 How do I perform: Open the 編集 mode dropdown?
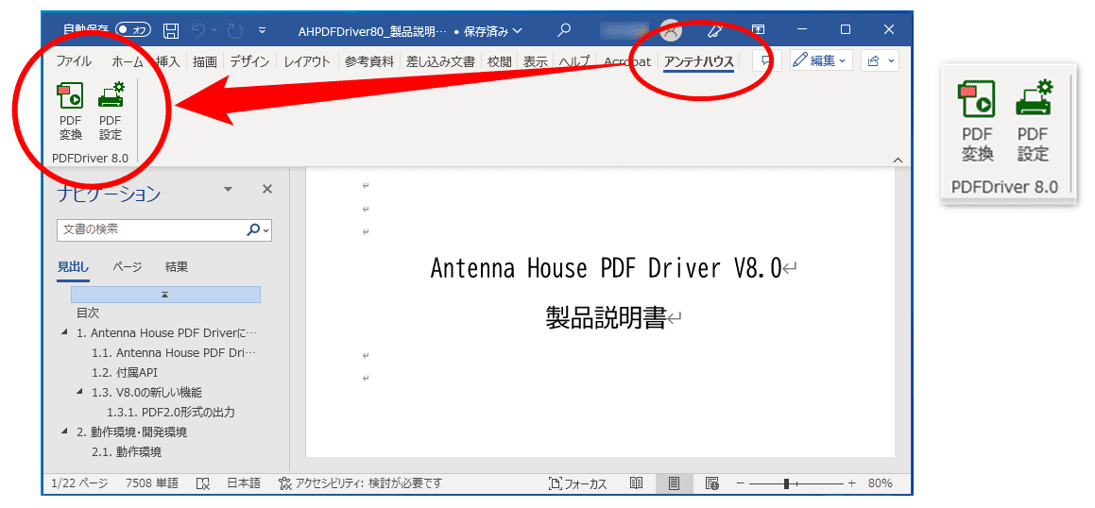click(x=821, y=60)
